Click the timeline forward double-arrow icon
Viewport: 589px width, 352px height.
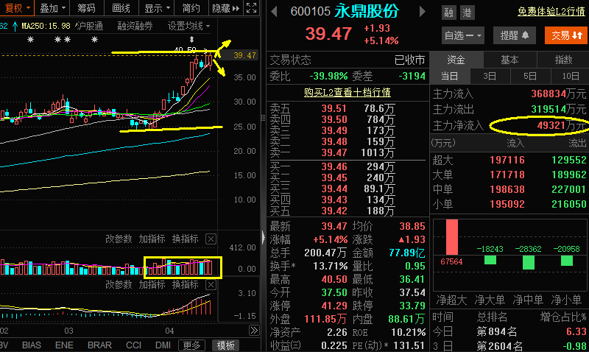click(x=254, y=330)
